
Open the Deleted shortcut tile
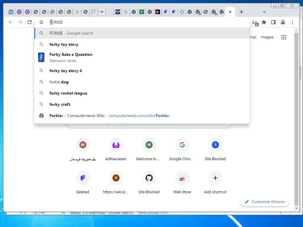tap(83, 183)
